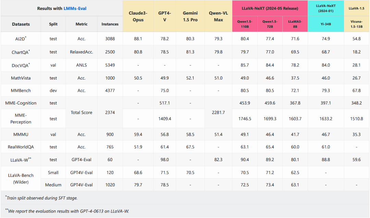Click the Metric column header
This screenshot has height=218, width=370.
(x=82, y=24)
